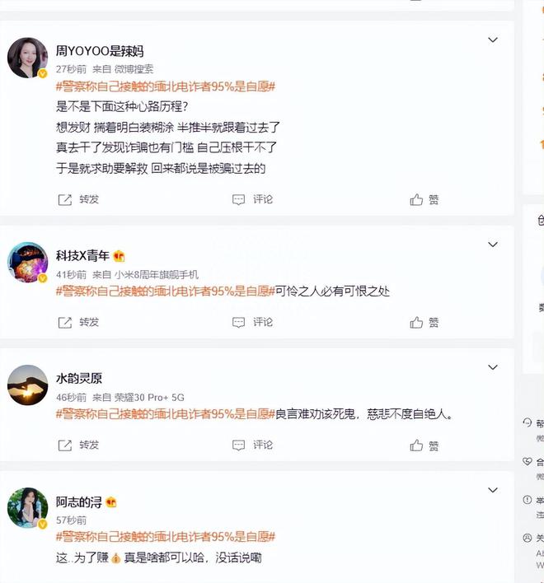Click the 微博搜索 source link

pyautogui.click(x=134, y=69)
